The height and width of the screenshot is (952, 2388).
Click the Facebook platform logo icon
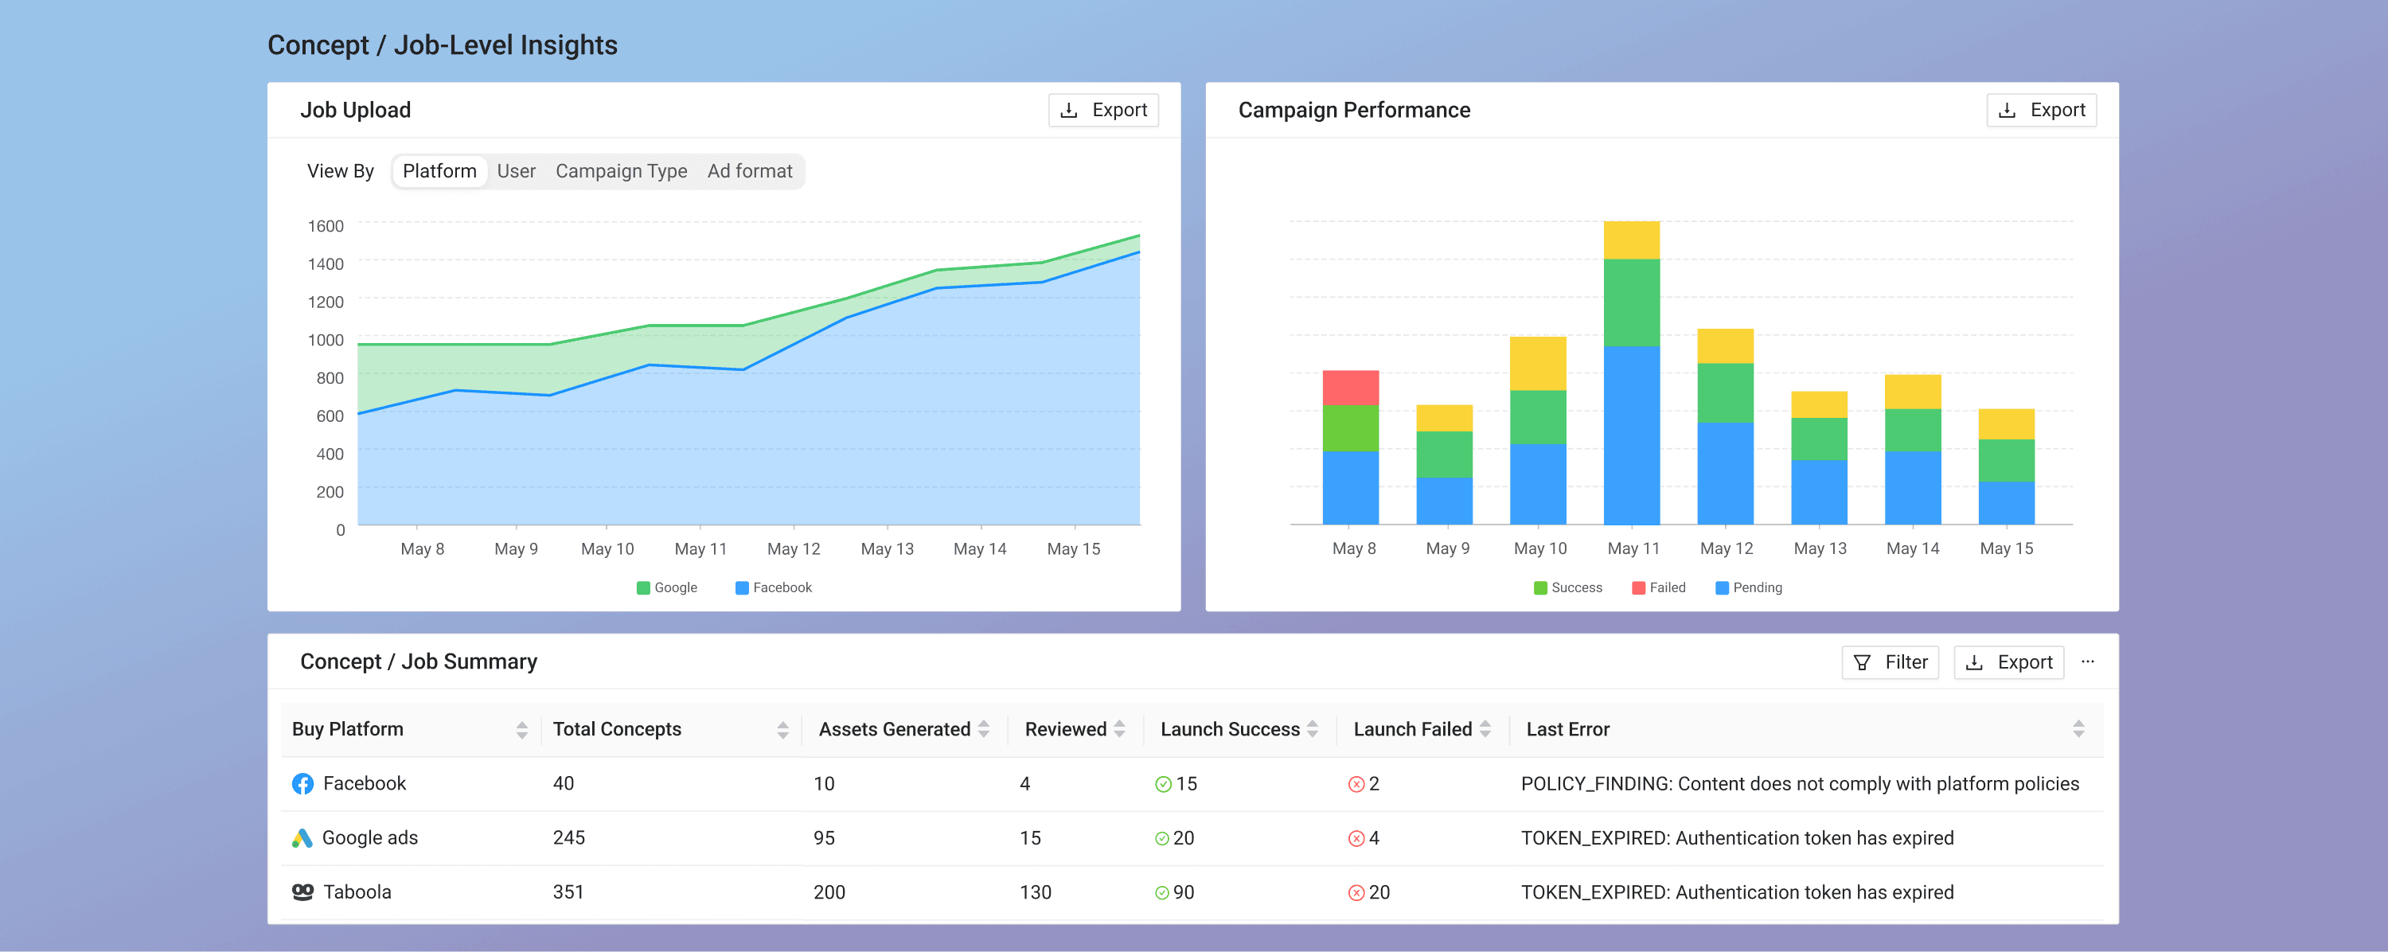point(302,783)
